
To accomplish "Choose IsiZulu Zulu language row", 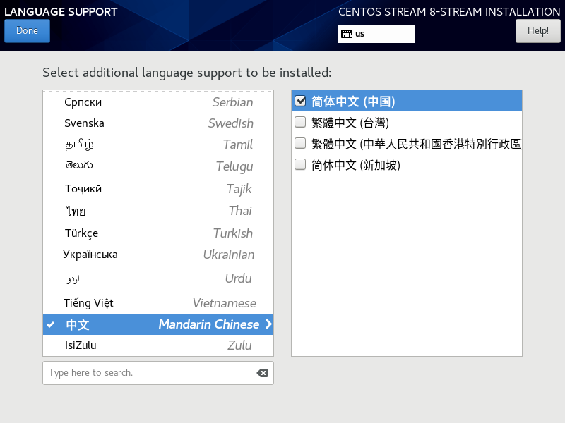I will 158,345.
